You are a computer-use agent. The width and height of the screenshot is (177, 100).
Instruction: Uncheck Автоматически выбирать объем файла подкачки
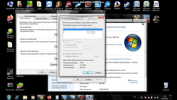pyautogui.click(x=63, y=22)
